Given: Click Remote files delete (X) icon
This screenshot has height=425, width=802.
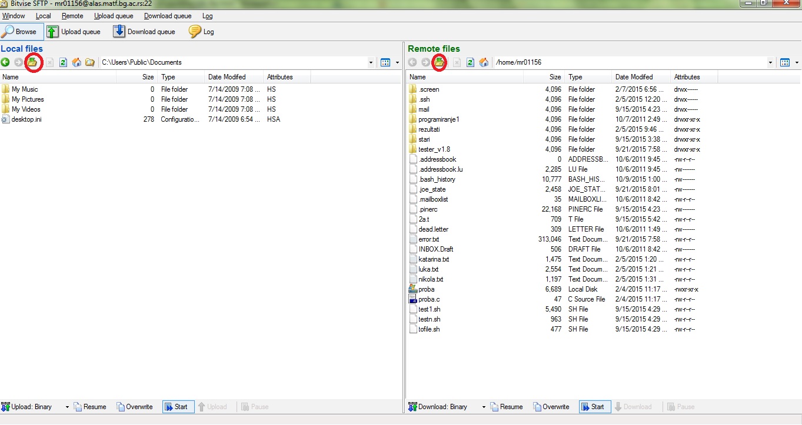Looking at the screenshot, I should tap(457, 62).
